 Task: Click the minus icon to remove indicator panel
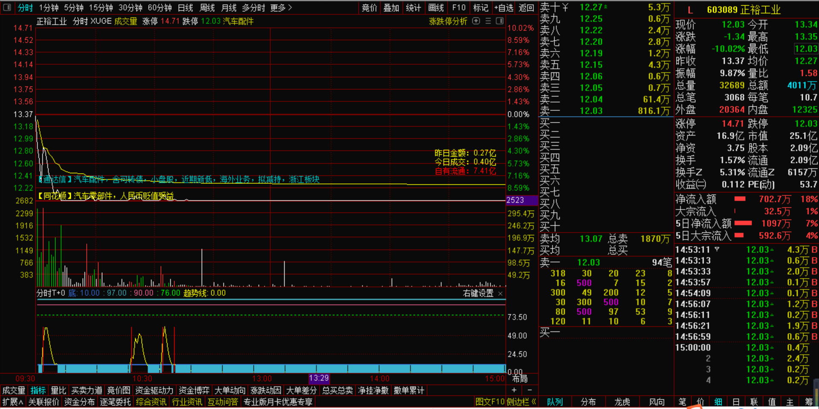530,390
